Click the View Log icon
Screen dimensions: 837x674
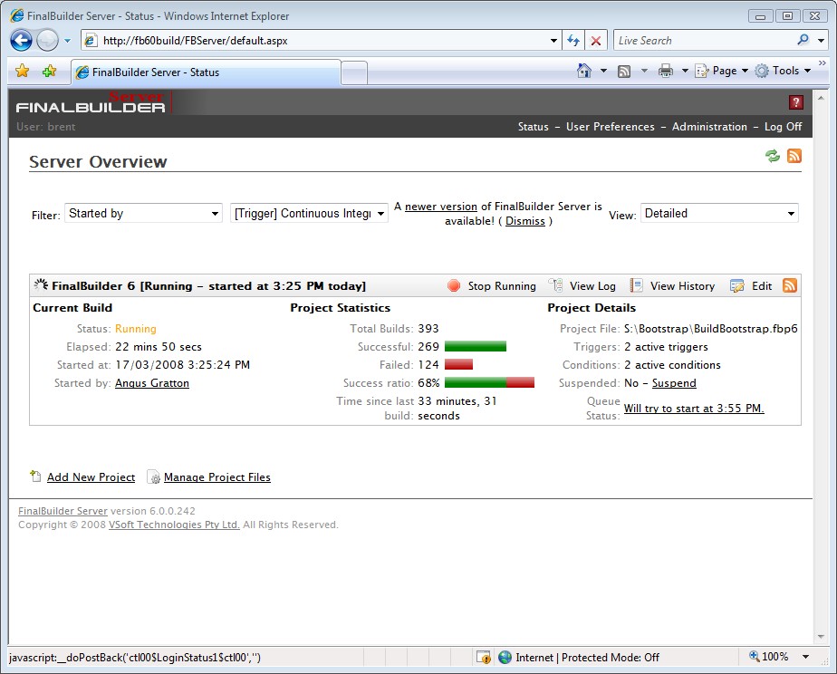[555, 285]
